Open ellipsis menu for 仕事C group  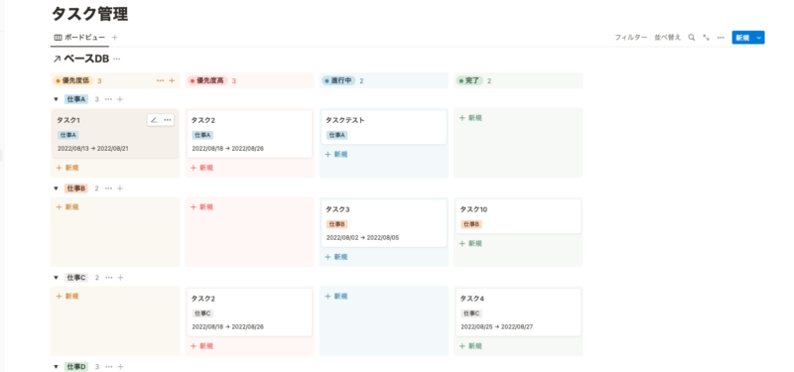click(108, 278)
